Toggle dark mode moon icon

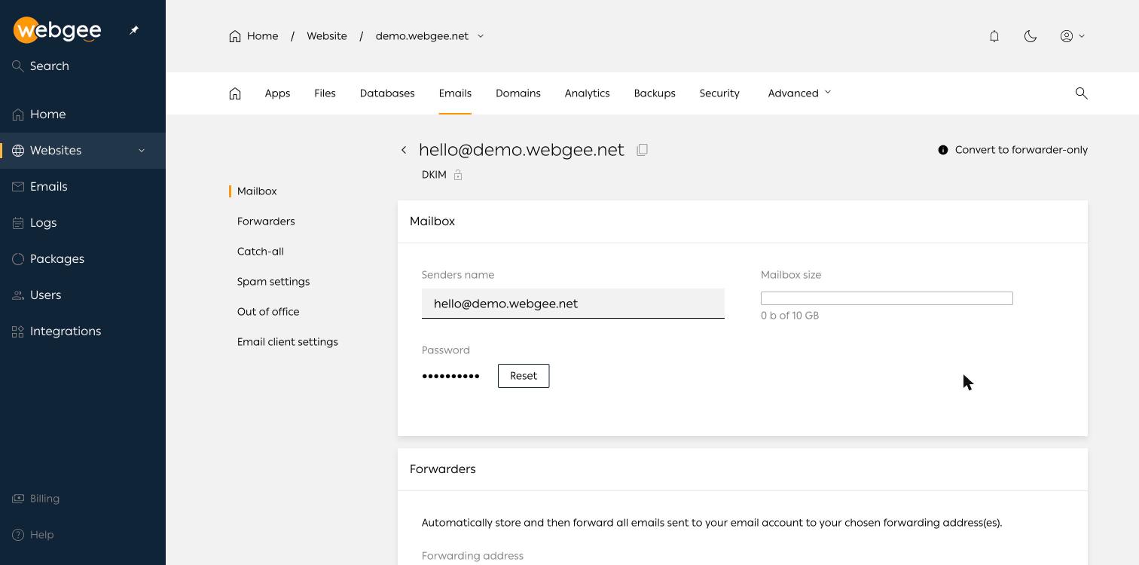click(x=1031, y=36)
